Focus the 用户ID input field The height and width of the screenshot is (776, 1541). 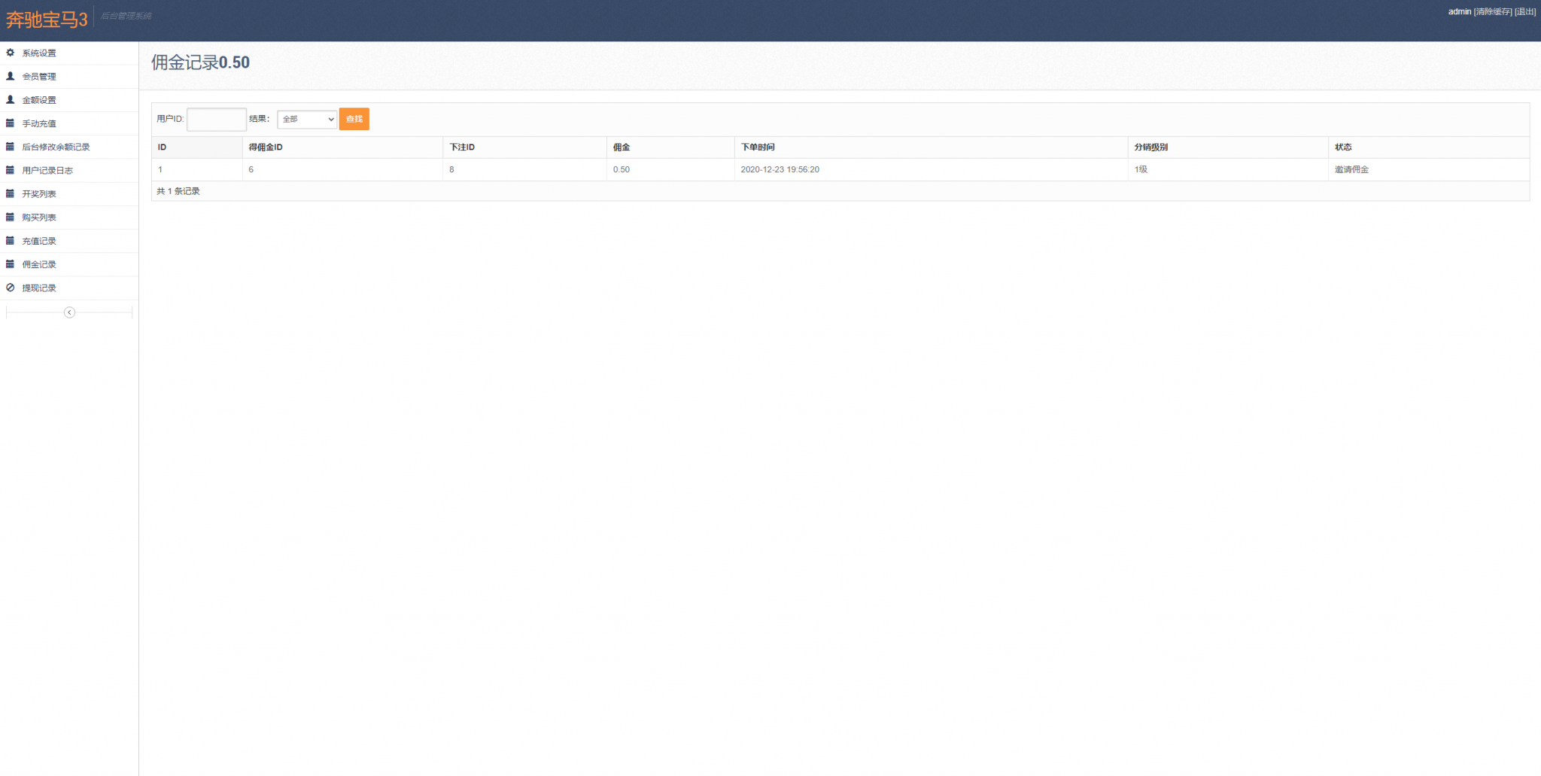pos(217,119)
